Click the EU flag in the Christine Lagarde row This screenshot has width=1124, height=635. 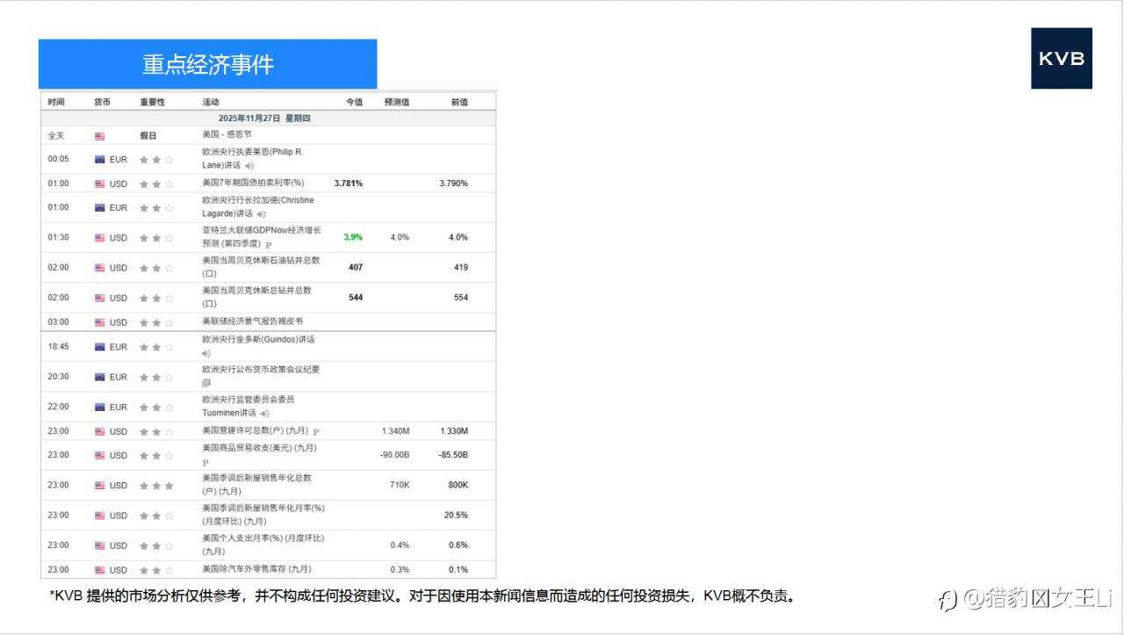coord(99,207)
